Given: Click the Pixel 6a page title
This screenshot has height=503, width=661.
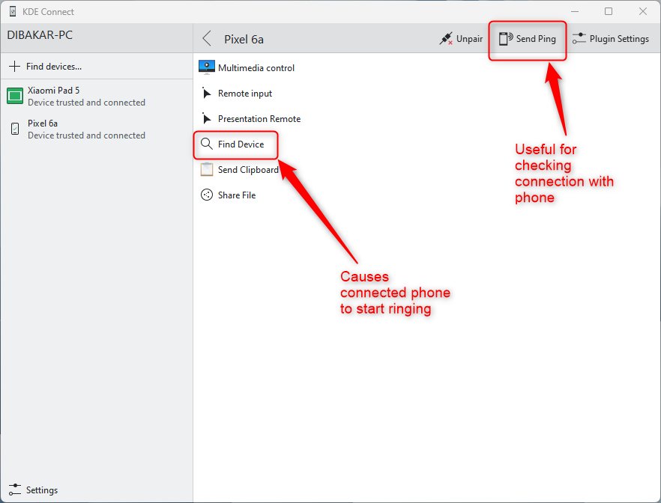Looking at the screenshot, I should [x=244, y=39].
